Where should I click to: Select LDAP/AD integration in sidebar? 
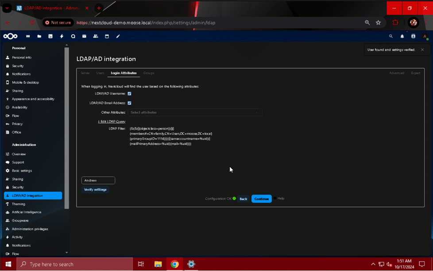tap(33, 196)
